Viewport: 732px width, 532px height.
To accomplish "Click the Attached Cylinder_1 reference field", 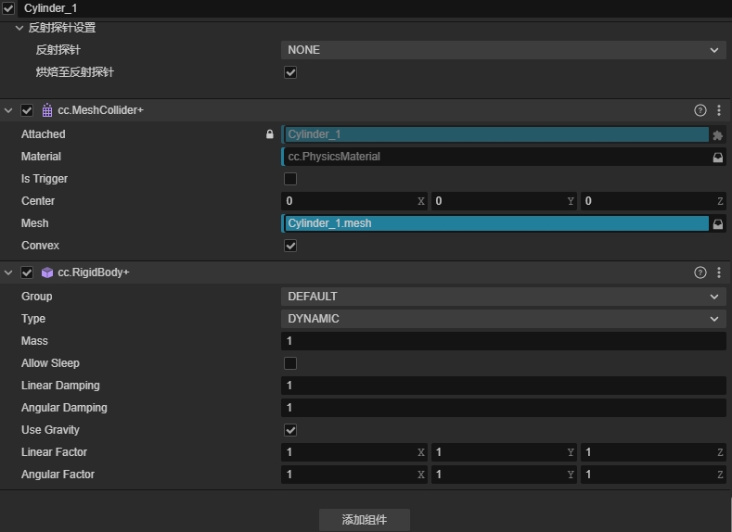I will (x=496, y=134).
